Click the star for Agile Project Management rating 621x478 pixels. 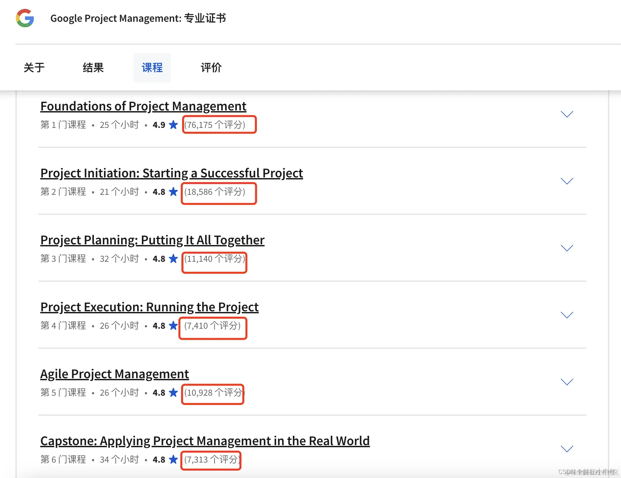click(x=173, y=393)
